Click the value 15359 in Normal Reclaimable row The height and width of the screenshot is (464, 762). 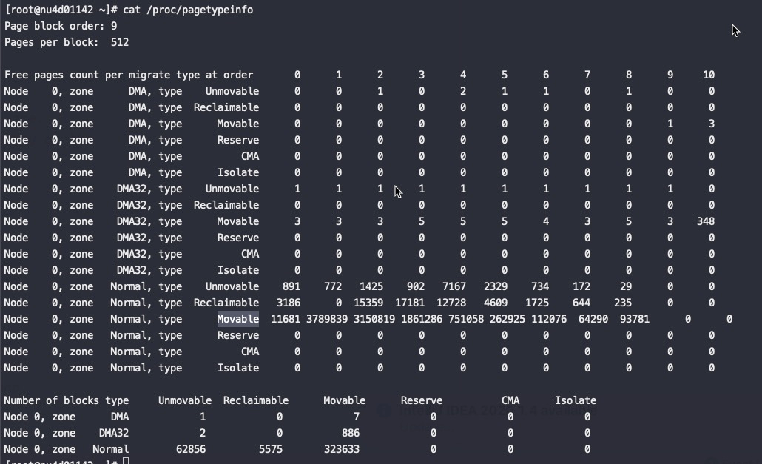pos(368,303)
